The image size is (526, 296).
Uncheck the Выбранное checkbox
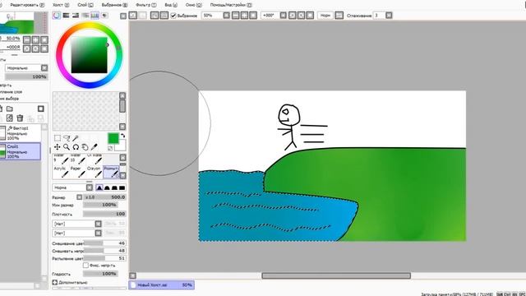173,16
